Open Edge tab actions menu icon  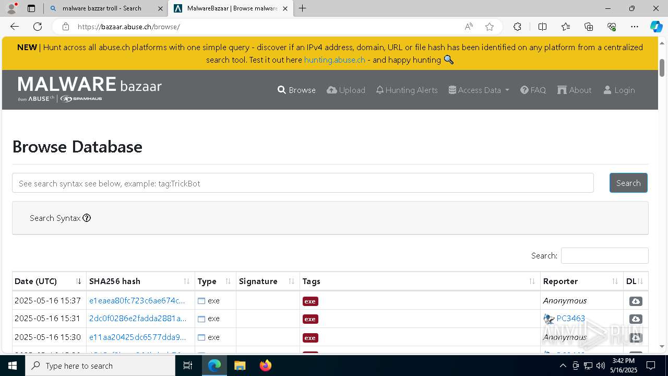[x=31, y=8]
